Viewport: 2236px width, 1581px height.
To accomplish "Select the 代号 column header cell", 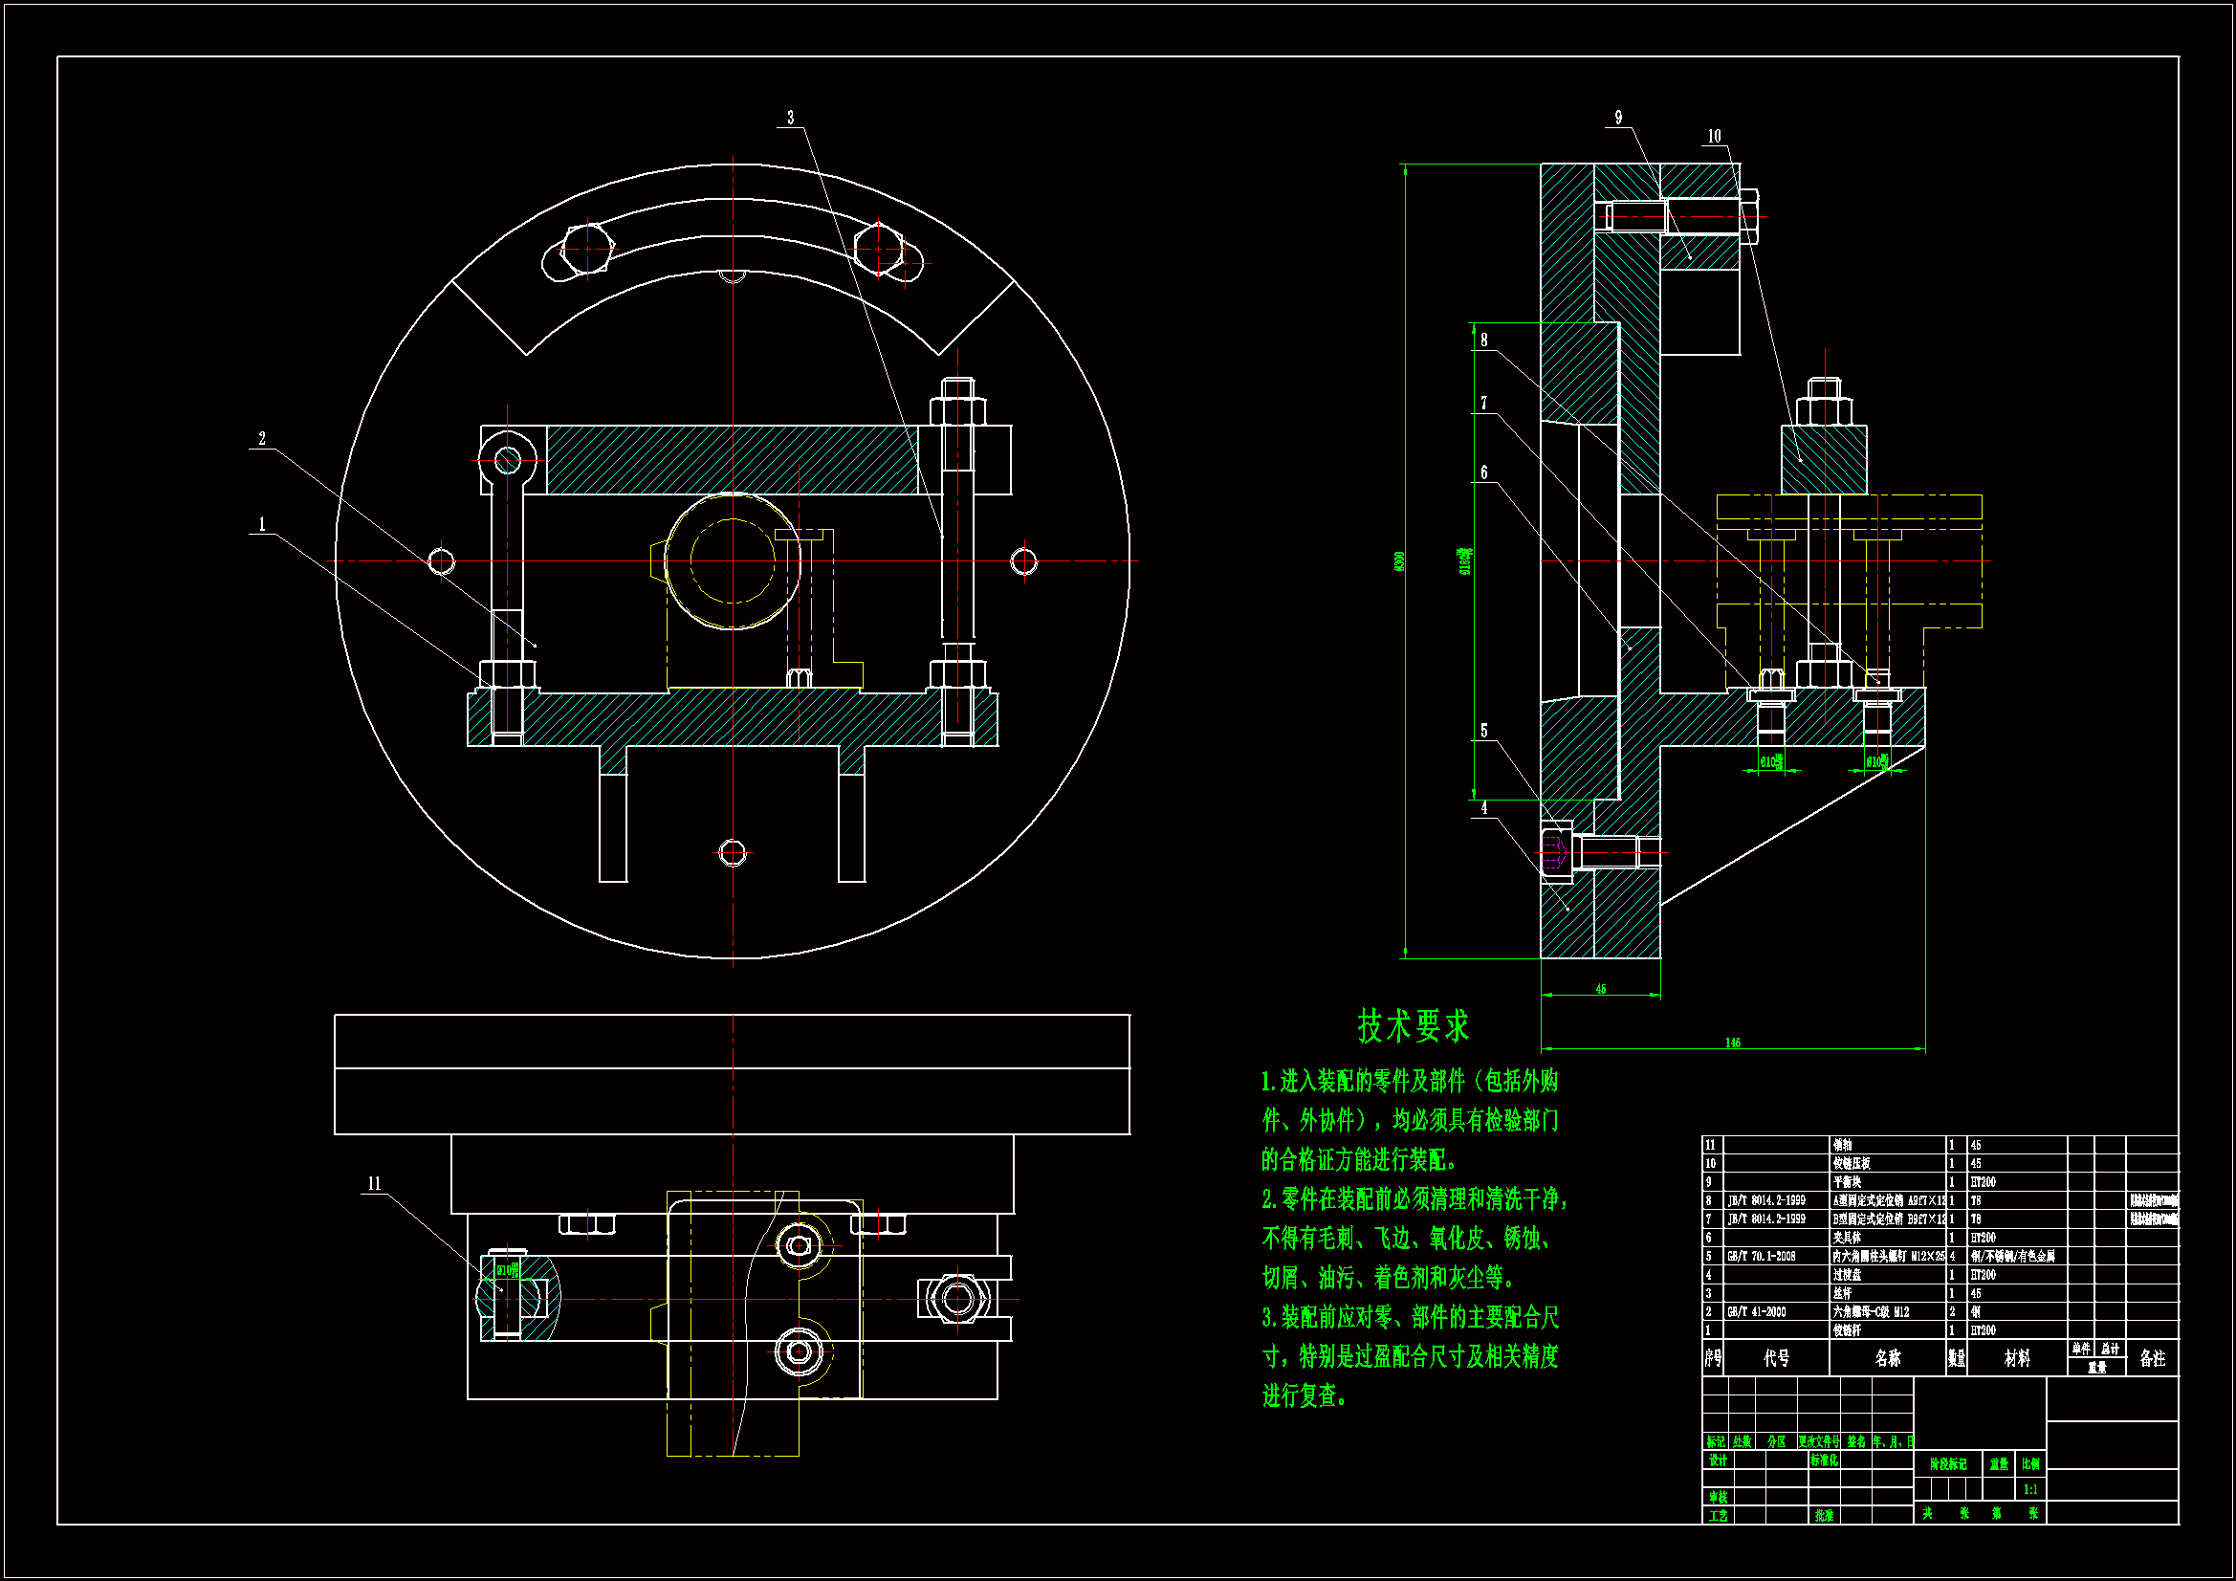I will point(1776,1358).
